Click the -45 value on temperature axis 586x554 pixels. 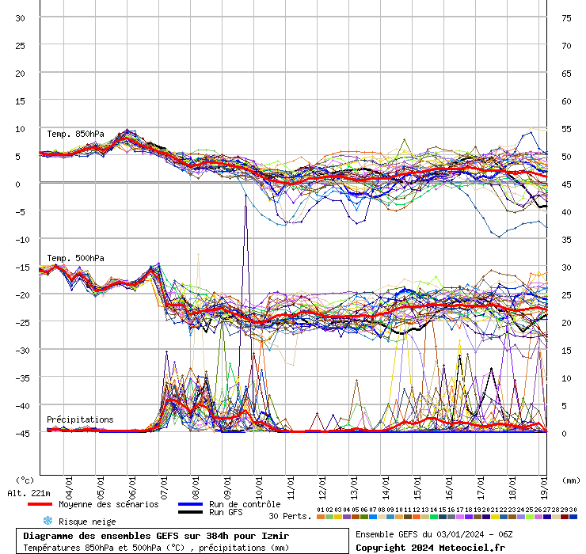(22, 434)
